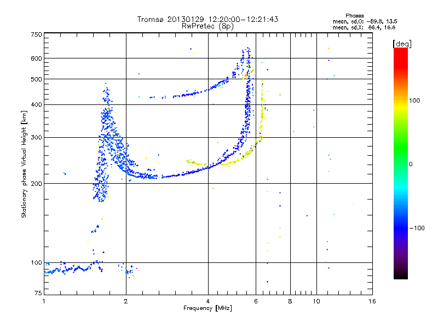438x328 pixels.
Task: Click the colorbar tick label '100'
Action: pyautogui.click(x=414, y=101)
